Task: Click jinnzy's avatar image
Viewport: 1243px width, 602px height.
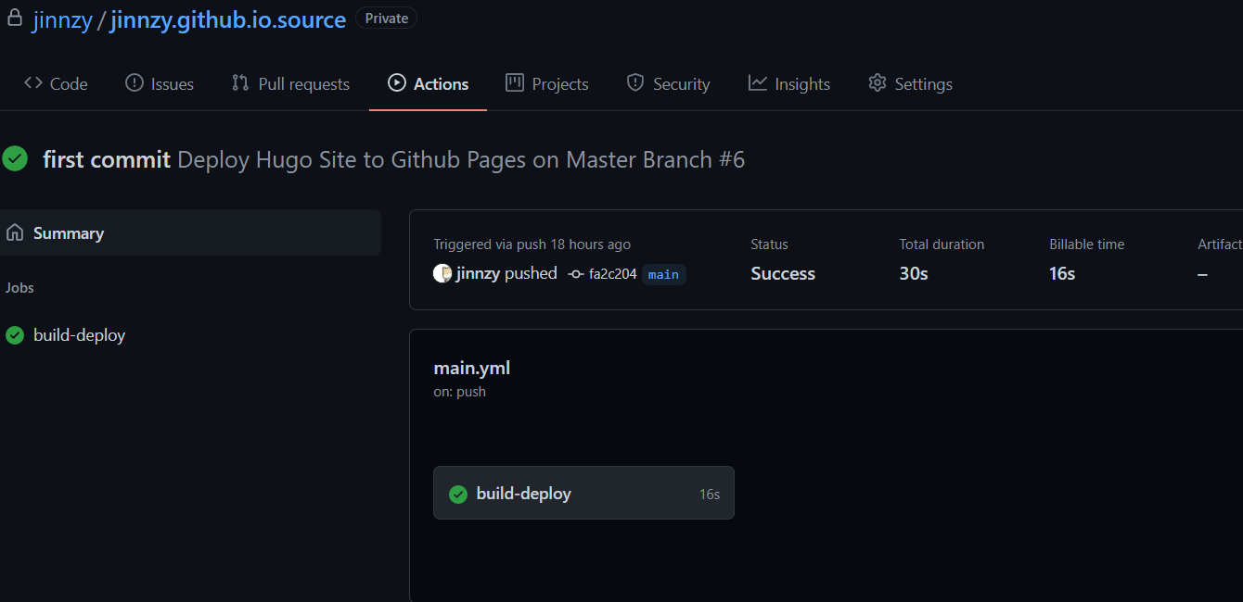Action: point(442,273)
